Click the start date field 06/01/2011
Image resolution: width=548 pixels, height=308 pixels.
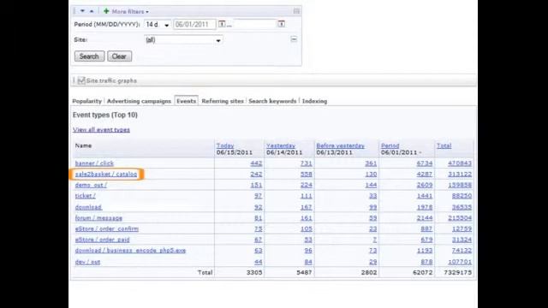[194, 25]
